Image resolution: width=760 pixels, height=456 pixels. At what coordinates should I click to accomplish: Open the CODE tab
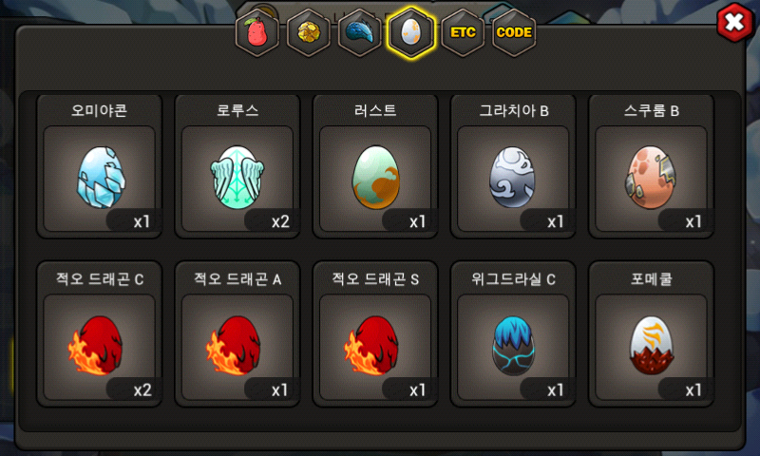click(514, 33)
